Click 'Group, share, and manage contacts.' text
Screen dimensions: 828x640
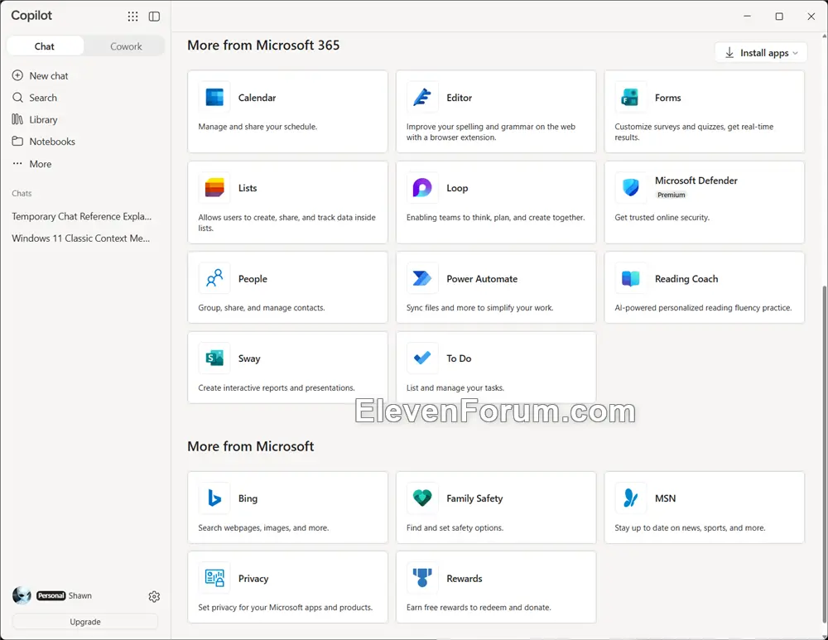tap(262, 307)
